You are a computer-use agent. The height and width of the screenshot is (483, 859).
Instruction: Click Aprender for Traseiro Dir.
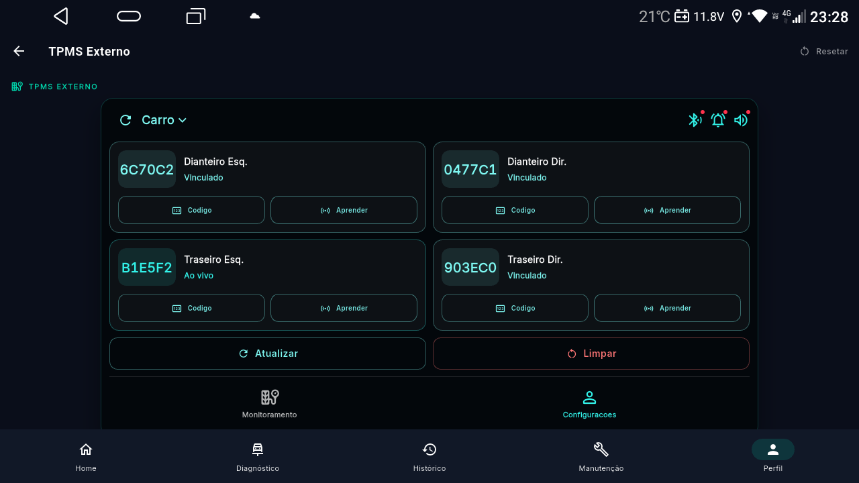[x=667, y=308]
